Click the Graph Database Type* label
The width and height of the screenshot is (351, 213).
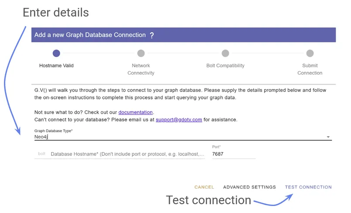[x=54, y=131]
